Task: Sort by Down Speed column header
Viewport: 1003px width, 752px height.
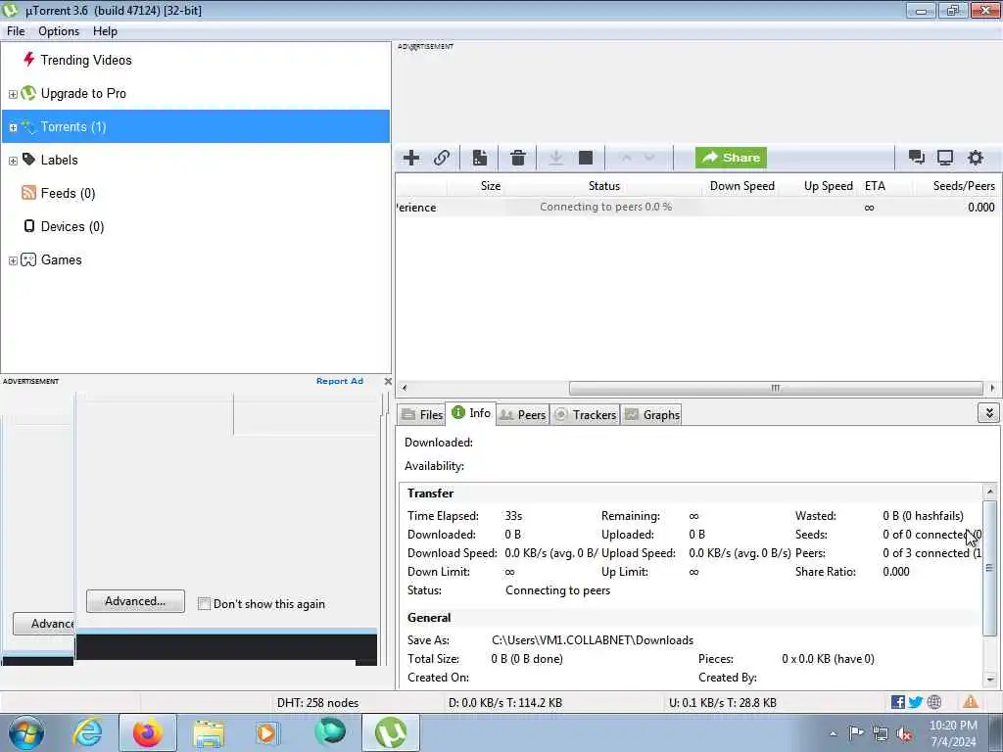Action: (742, 186)
